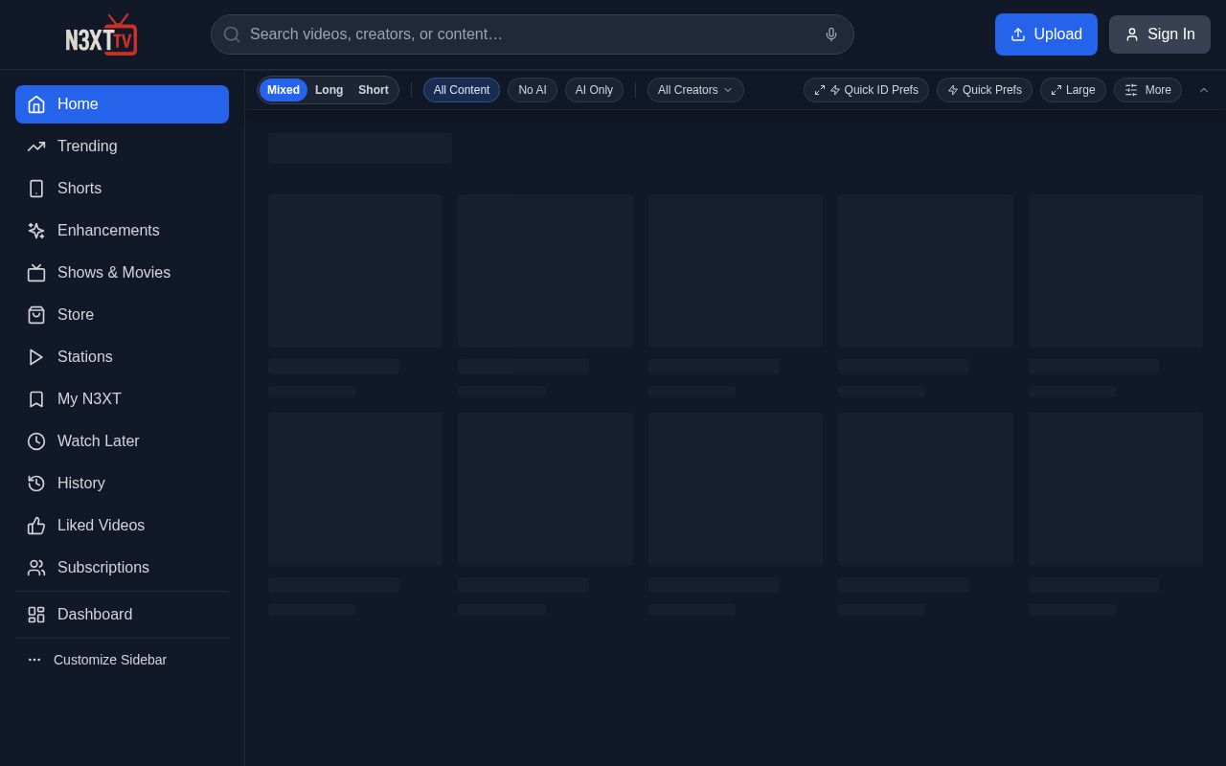
Task: Click the Home icon in sidebar
Action: [x=36, y=104]
